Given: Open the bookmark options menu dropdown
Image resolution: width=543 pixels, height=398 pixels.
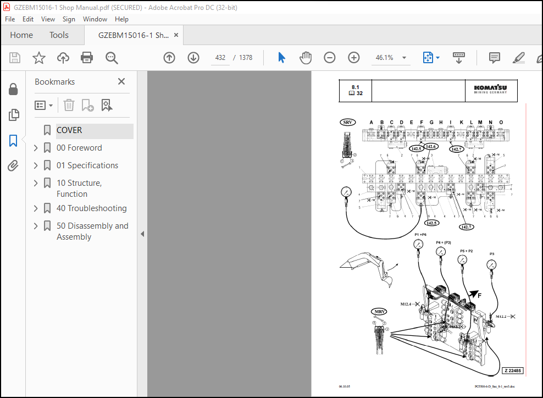Looking at the screenshot, I should [x=43, y=106].
